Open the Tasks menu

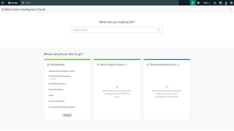pos(207,3)
